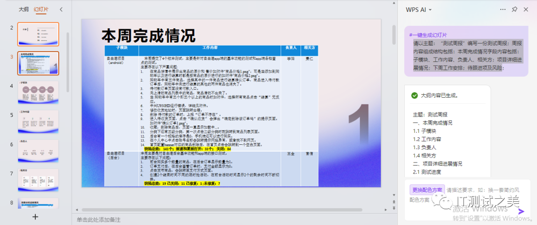Collapse the slide thumbnail panel
Image resolution: width=537 pixels, height=225 pixels.
coord(61,9)
